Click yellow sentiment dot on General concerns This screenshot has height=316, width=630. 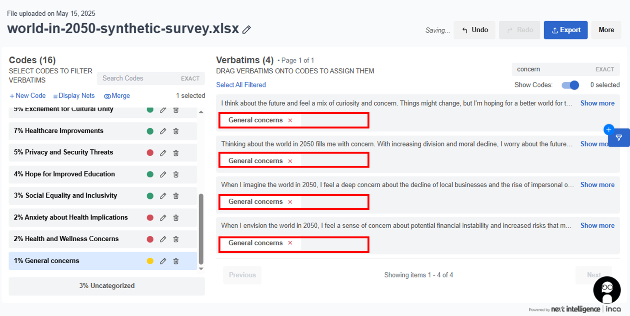tap(150, 261)
